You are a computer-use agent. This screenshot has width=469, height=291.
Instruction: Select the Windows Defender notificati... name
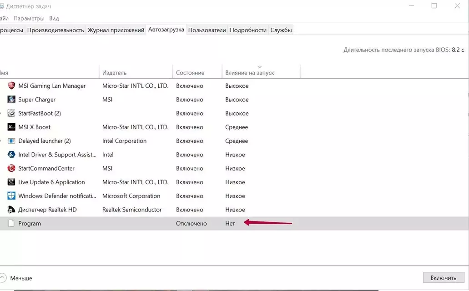[x=57, y=196]
